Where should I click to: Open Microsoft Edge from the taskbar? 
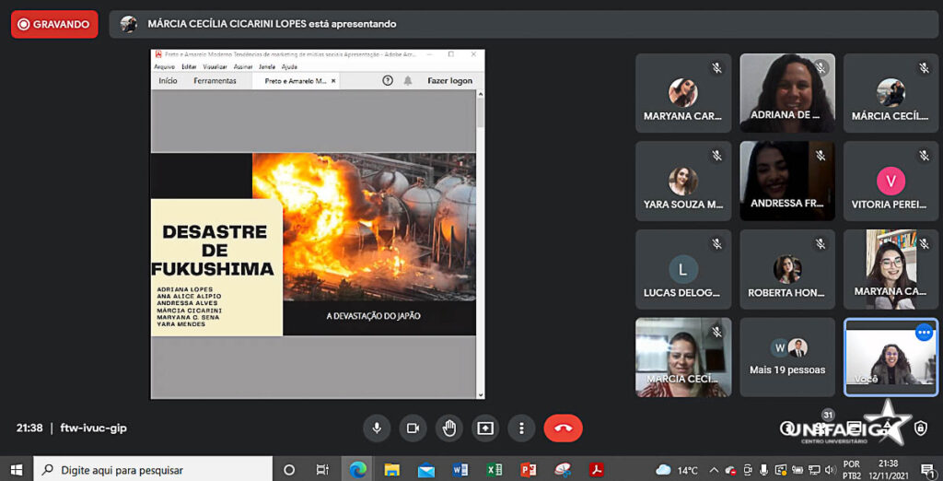(356, 470)
